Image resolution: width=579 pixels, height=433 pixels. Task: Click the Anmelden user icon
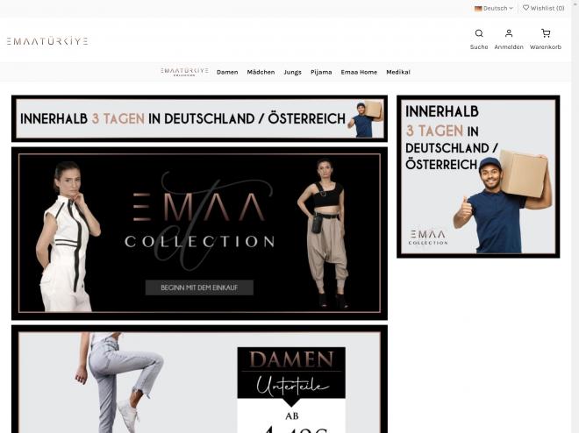pyautogui.click(x=509, y=33)
